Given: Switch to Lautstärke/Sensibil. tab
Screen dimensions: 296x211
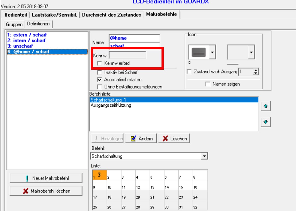Looking at the screenshot, I should click(54, 15).
